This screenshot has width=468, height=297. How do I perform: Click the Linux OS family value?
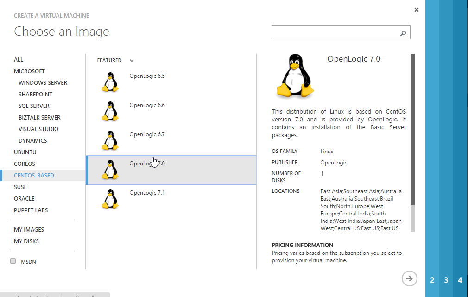click(x=327, y=152)
